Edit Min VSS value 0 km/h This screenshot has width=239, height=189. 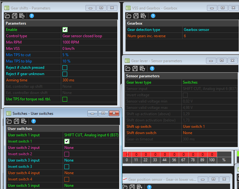(x=89, y=49)
